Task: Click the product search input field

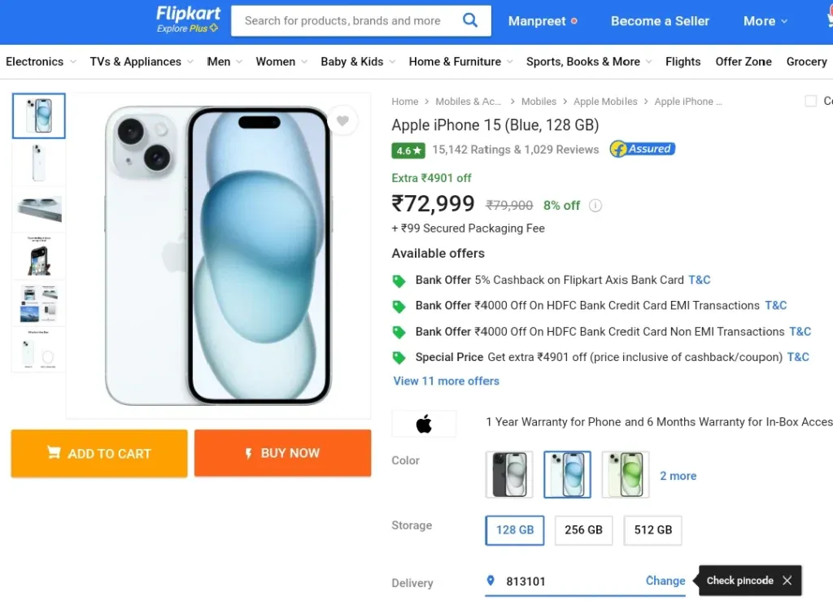Action: pos(342,20)
